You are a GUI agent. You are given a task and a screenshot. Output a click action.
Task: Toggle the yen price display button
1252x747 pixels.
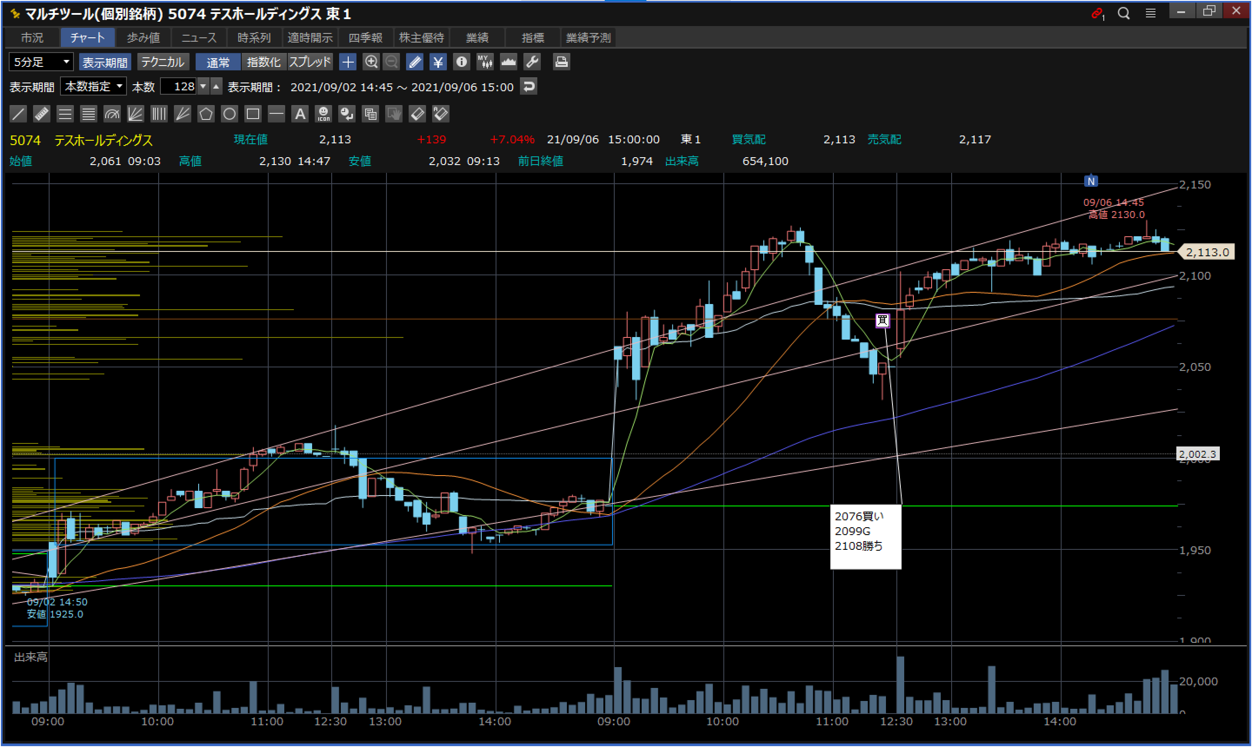coord(438,62)
